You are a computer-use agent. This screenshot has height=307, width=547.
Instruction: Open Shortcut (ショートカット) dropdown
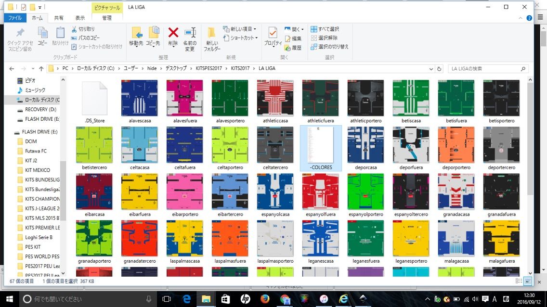pyautogui.click(x=241, y=38)
